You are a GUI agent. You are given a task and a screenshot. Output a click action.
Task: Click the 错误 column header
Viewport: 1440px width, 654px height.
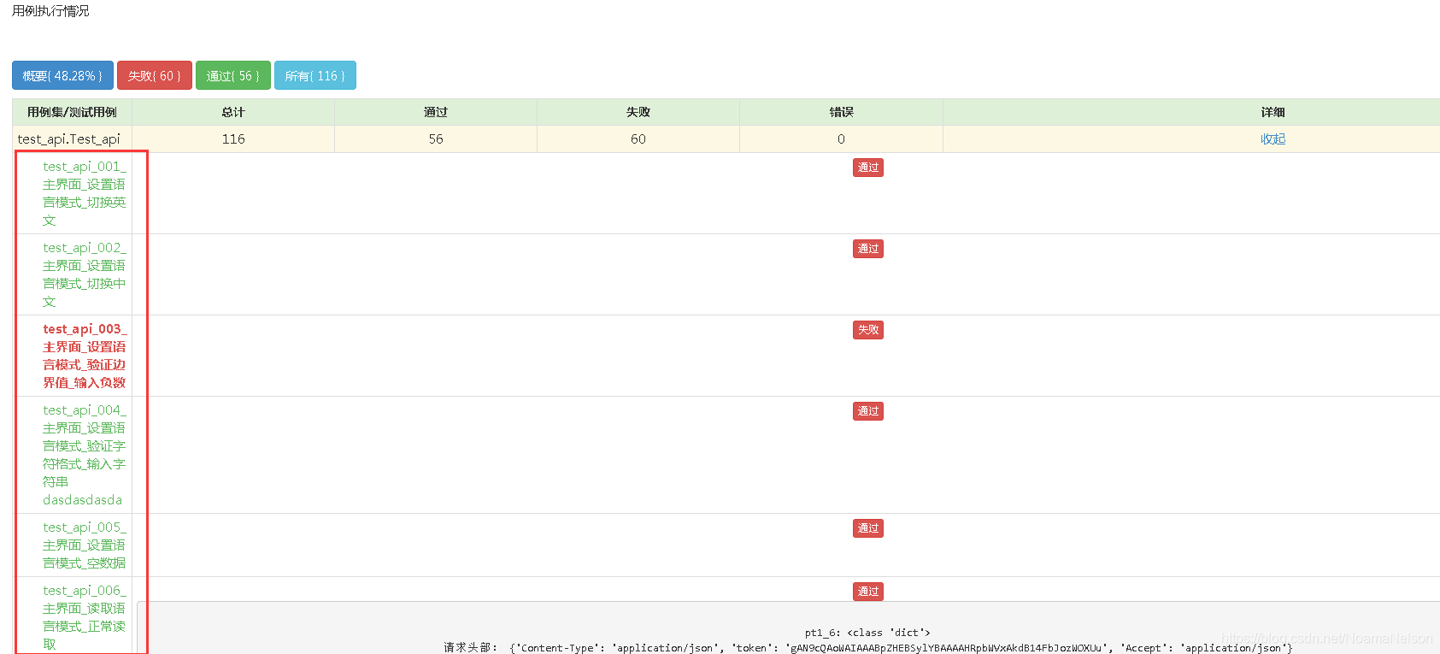tap(842, 112)
